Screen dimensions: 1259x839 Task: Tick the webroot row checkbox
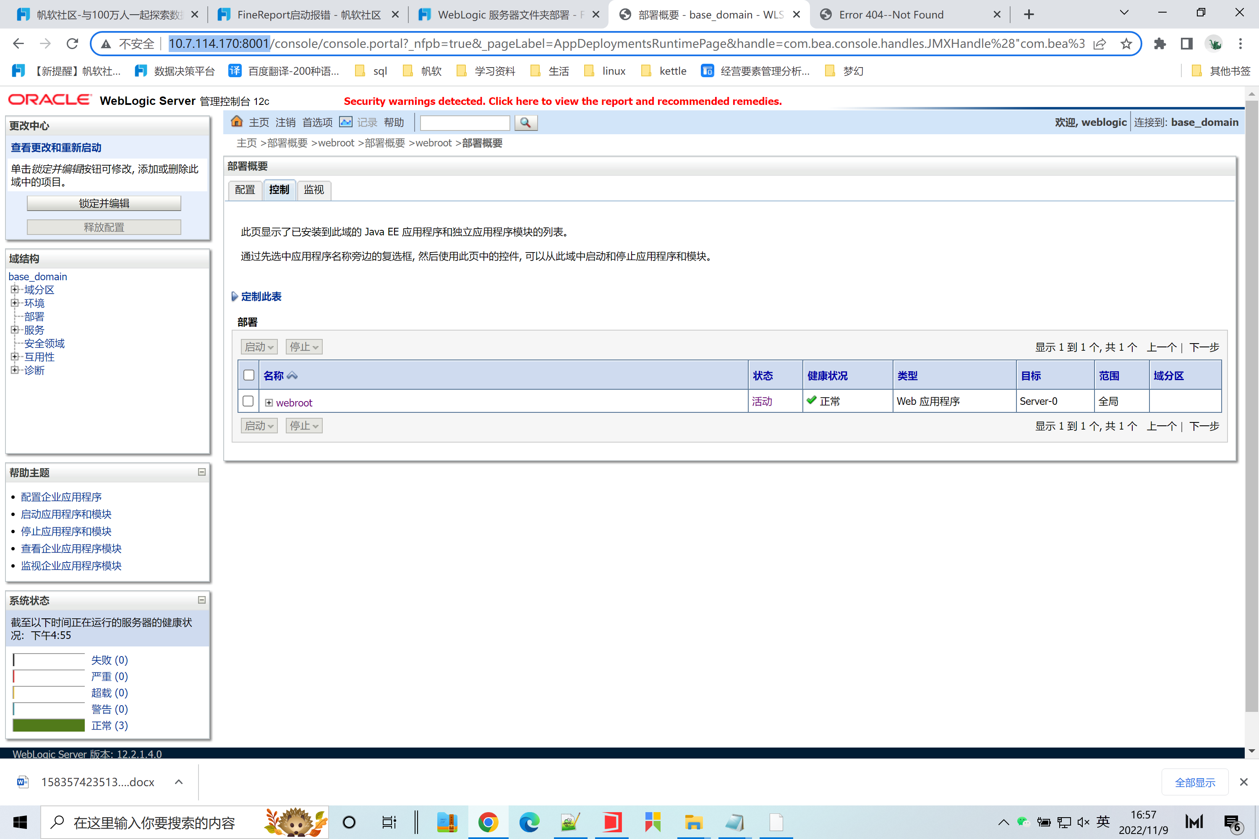248,401
